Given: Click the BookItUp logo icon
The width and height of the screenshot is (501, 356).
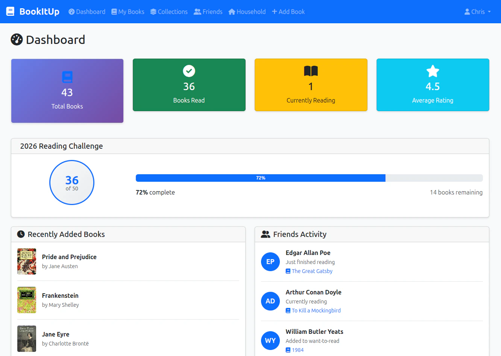Looking at the screenshot, I should (11, 12).
